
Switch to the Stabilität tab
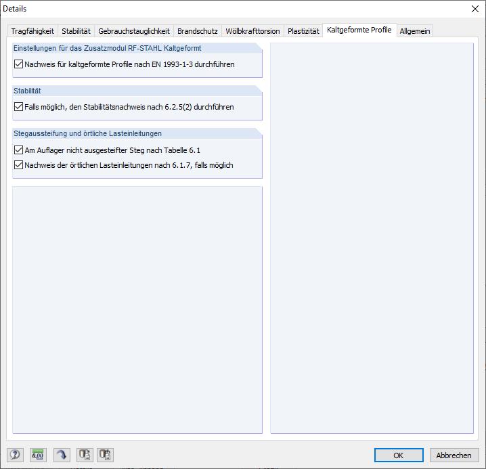click(76, 31)
